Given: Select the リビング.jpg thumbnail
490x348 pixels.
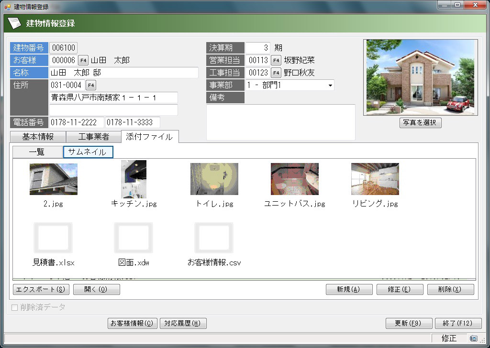Looking at the screenshot, I should (375, 179).
